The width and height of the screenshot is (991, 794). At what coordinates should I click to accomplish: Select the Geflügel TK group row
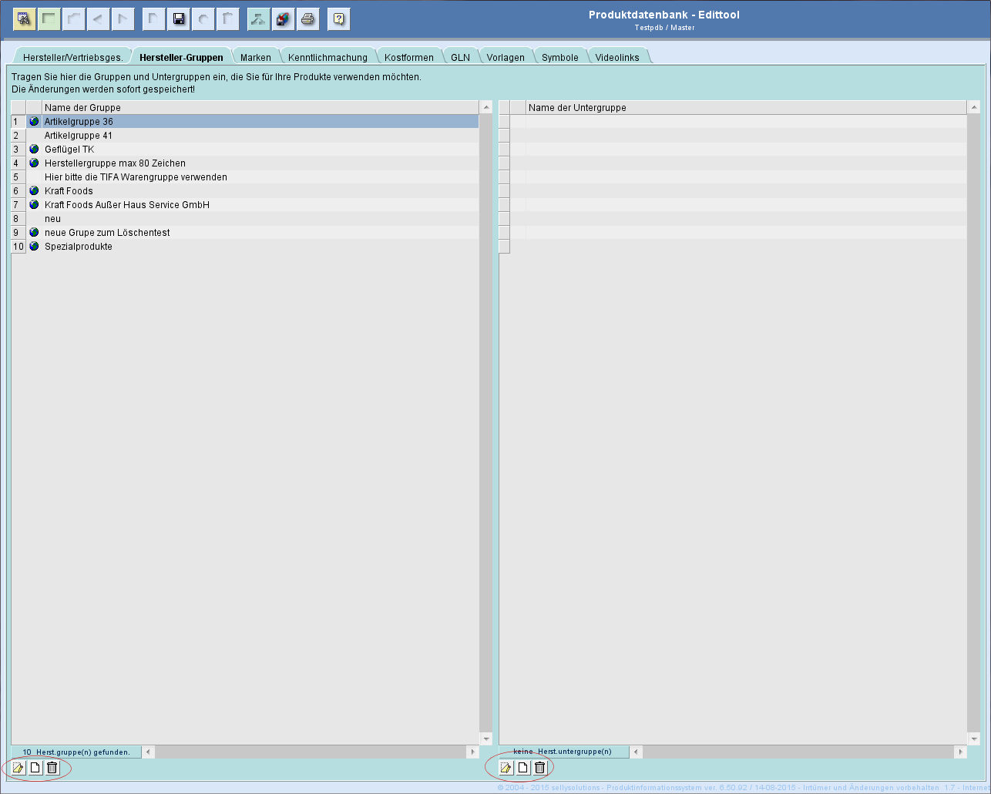[69, 150]
